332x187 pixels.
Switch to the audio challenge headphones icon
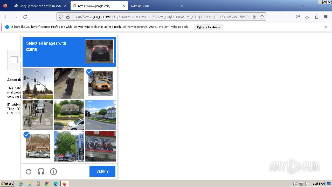[x=41, y=171]
